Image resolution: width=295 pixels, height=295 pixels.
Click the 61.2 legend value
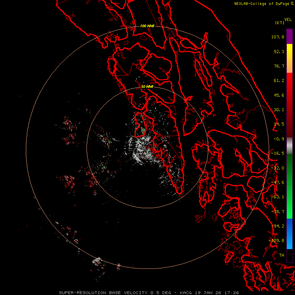coord(279,81)
